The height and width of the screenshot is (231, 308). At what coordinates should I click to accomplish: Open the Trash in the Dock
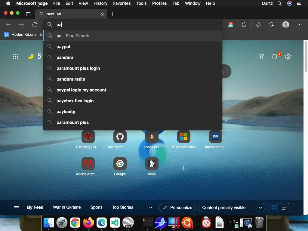259,222
